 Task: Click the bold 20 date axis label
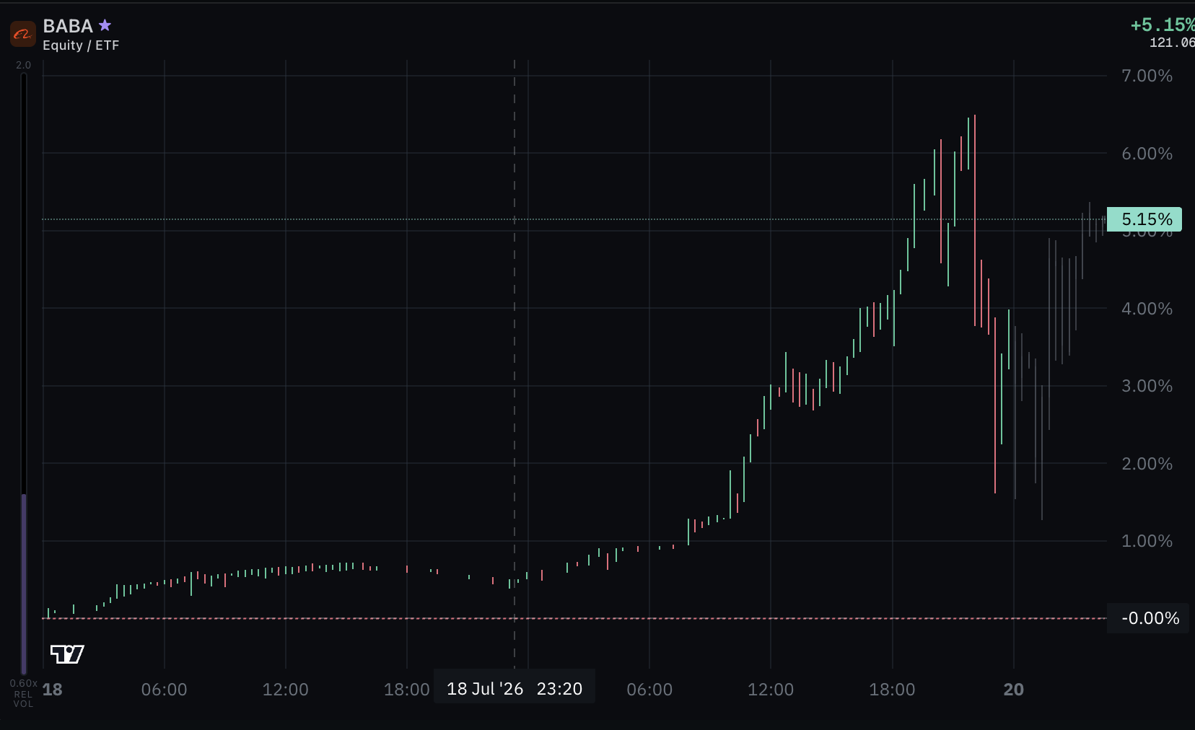(x=1013, y=690)
